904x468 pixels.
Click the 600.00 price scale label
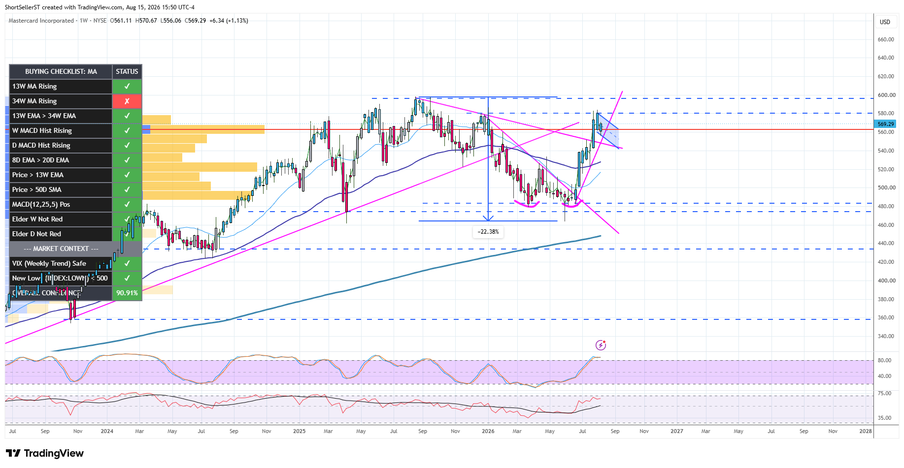(x=886, y=95)
